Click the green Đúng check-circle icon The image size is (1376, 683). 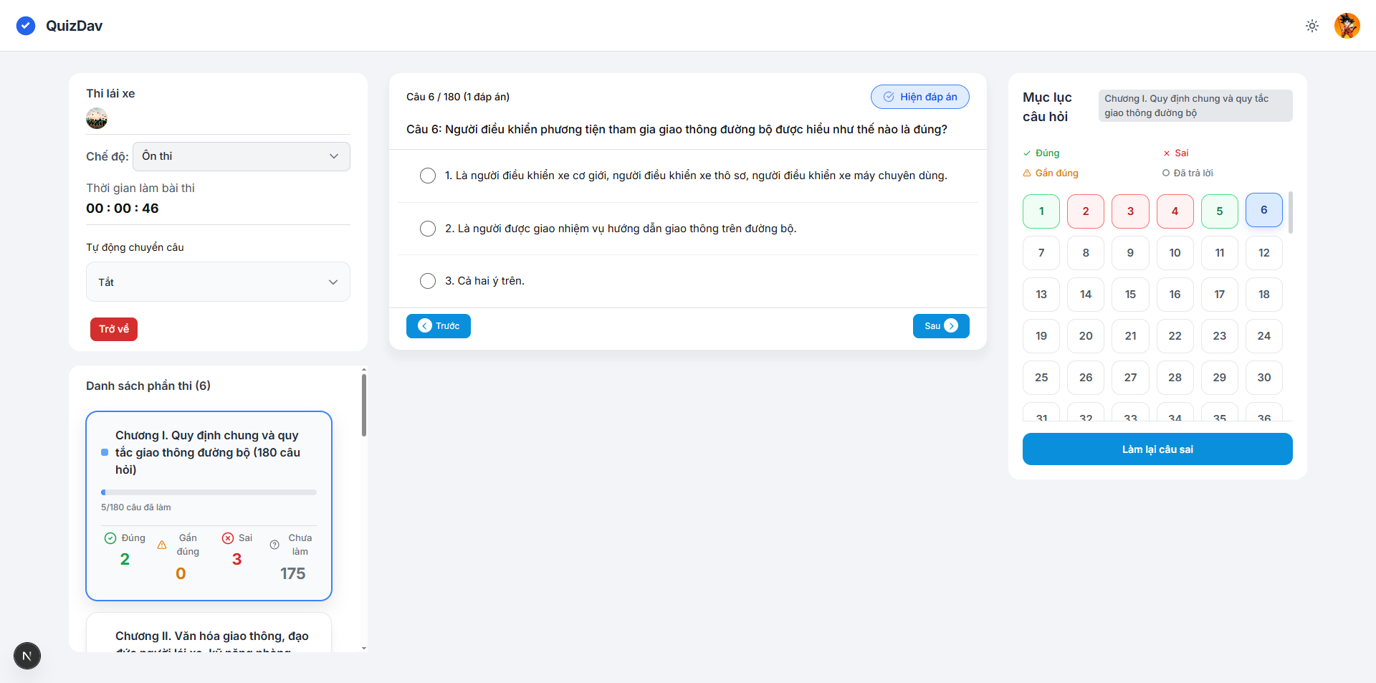click(x=110, y=538)
